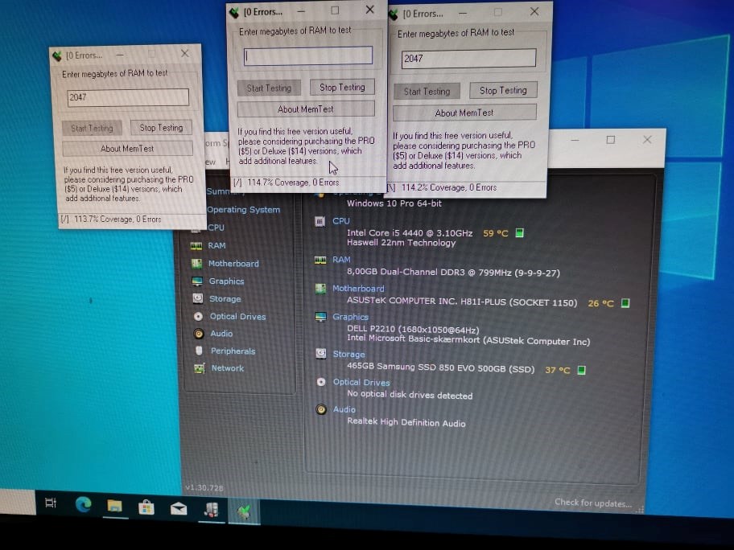This screenshot has width=734, height=550.
Task: Select Optical Drives in the Speccy sidebar
Action: pyautogui.click(x=237, y=316)
